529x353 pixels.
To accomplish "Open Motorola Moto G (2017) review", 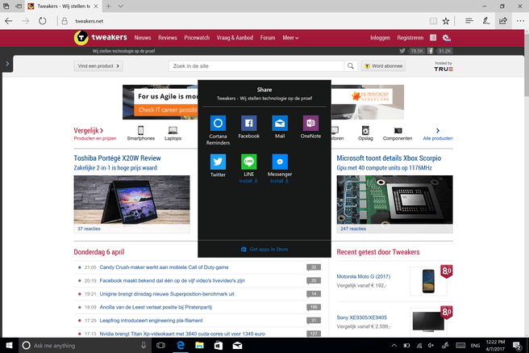I will click(364, 276).
